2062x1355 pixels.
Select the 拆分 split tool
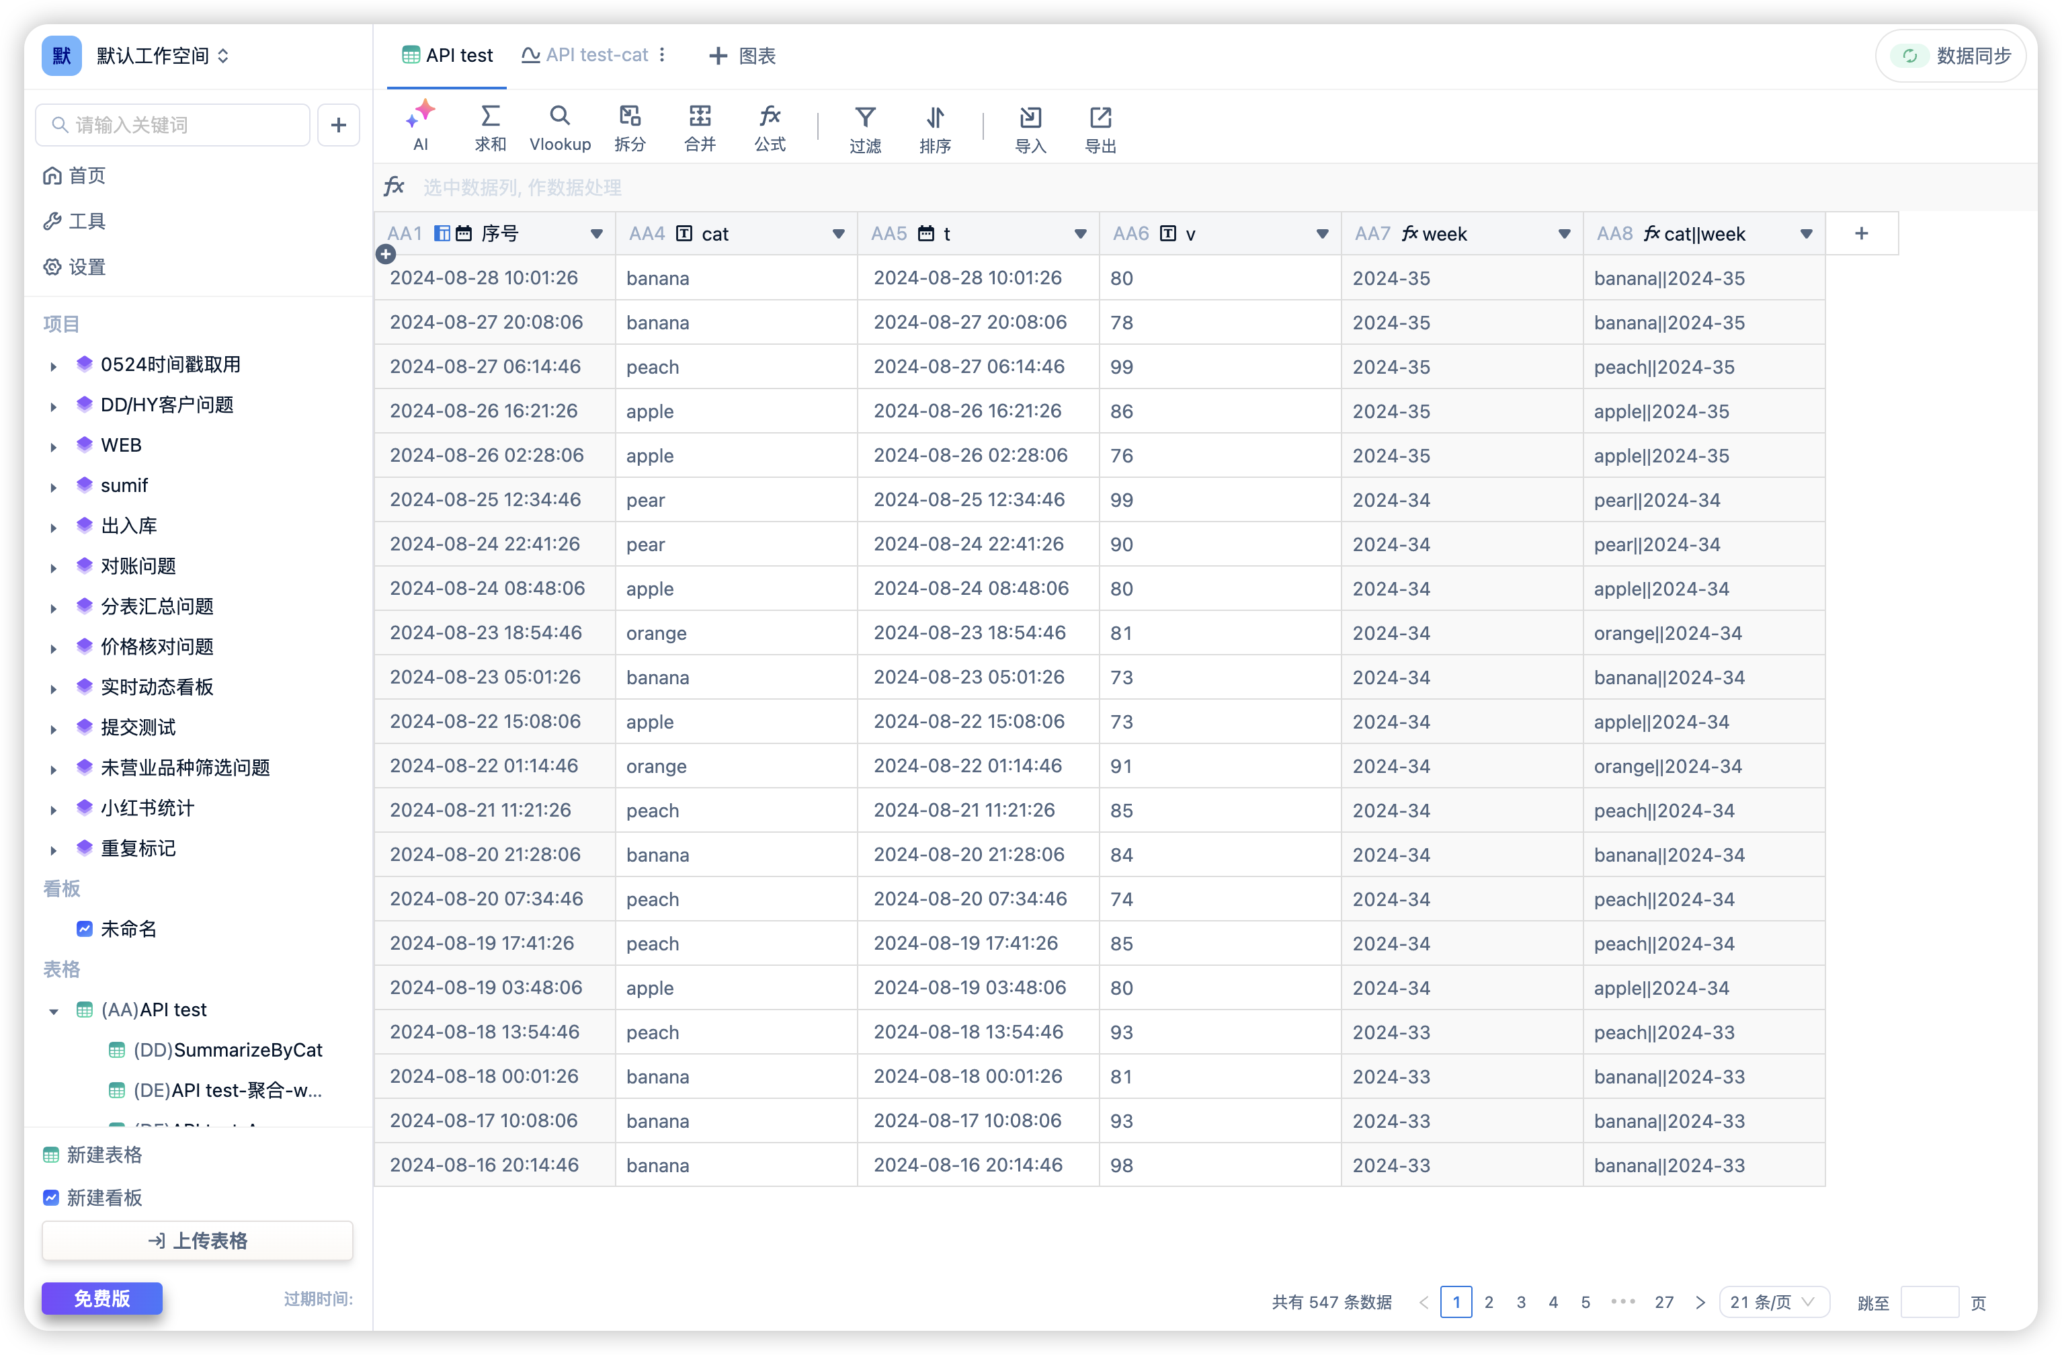(x=630, y=127)
